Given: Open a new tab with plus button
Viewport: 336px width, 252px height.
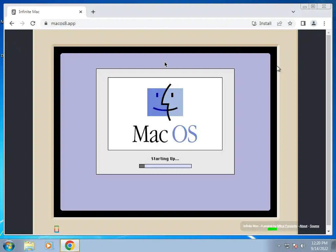Looking at the screenshot, I should coord(93,12).
